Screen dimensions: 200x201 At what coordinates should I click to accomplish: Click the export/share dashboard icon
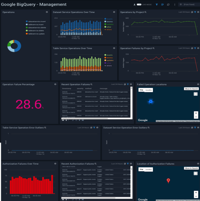click(x=162, y=4)
